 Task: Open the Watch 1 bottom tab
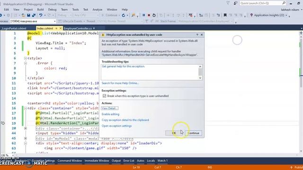click(162, 161)
